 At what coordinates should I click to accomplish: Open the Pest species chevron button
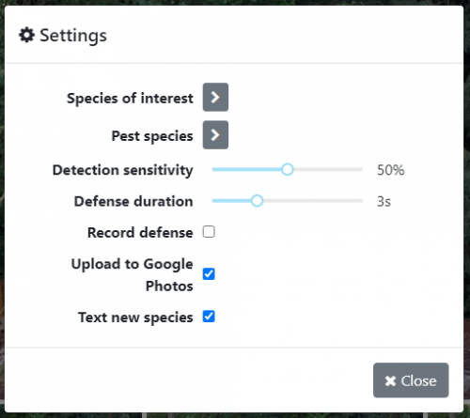tap(215, 134)
